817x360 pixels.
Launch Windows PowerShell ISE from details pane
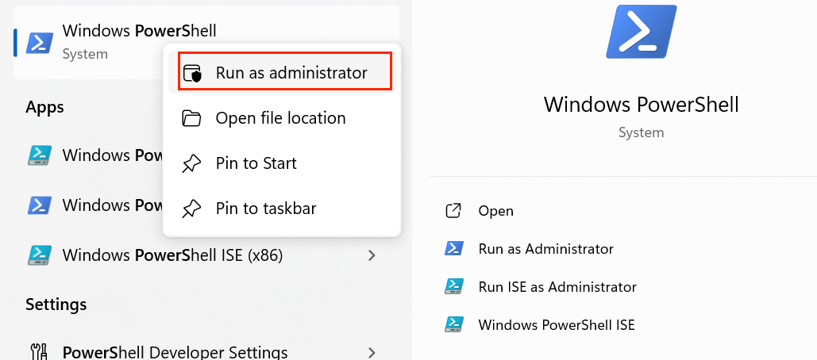tap(557, 324)
